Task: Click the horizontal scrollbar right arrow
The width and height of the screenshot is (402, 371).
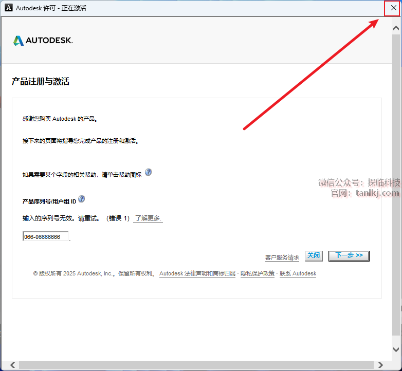Action: click(380, 365)
